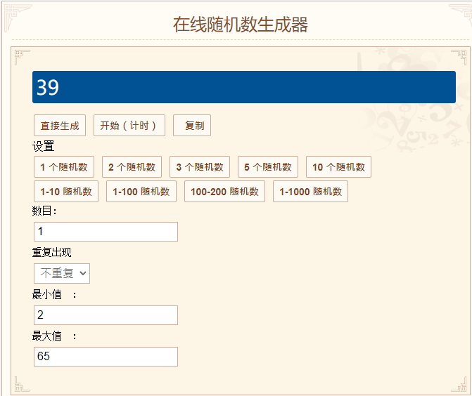This screenshot has height=396, width=472.
Task: Start the timed generator with 开始（计时）
Action: 129,125
